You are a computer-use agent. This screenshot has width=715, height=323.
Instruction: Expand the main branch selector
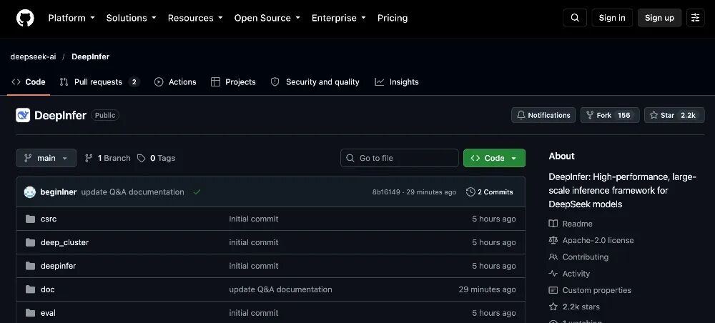pyautogui.click(x=46, y=158)
